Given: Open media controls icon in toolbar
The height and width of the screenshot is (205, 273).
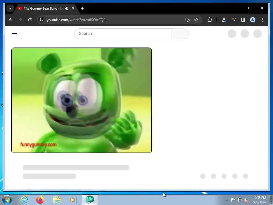Looking at the screenshot, I should tap(234, 20).
